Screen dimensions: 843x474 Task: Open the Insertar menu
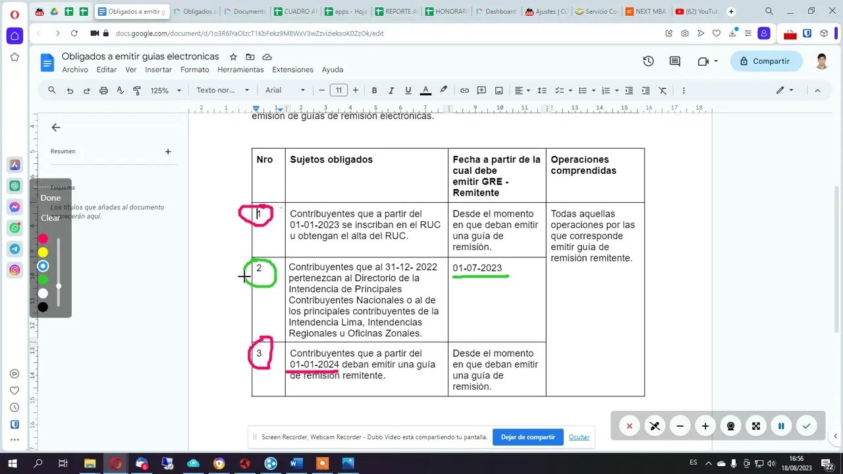(x=158, y=70)
